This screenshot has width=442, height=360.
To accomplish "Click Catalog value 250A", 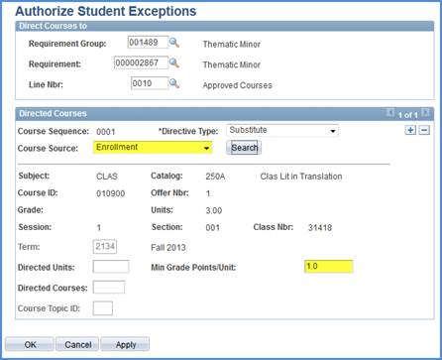I will [215, 177].
